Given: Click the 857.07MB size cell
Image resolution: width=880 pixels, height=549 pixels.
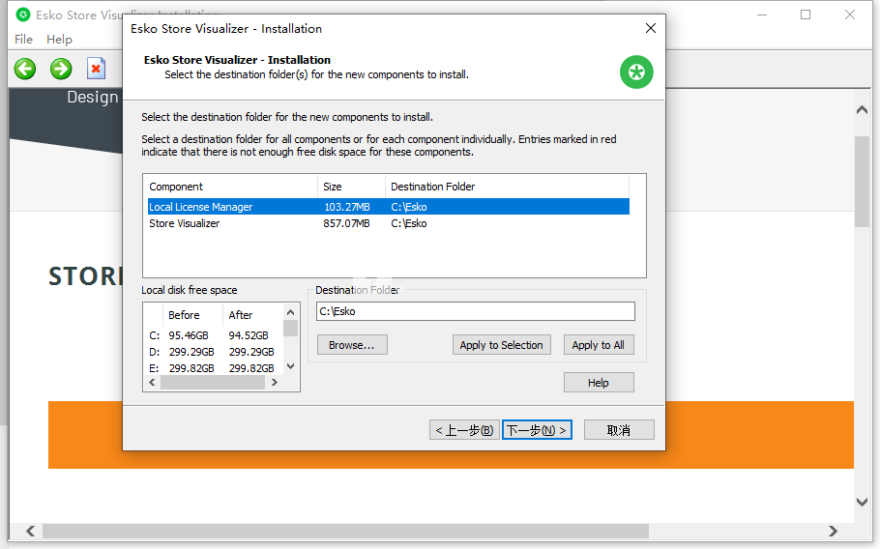Looking at the screenshot, I should click(x=346, y=223).
